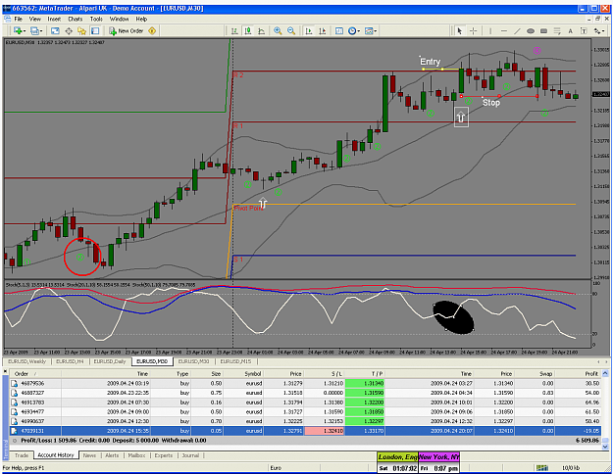Toggle the Terminal window icon

coord(95,30)
